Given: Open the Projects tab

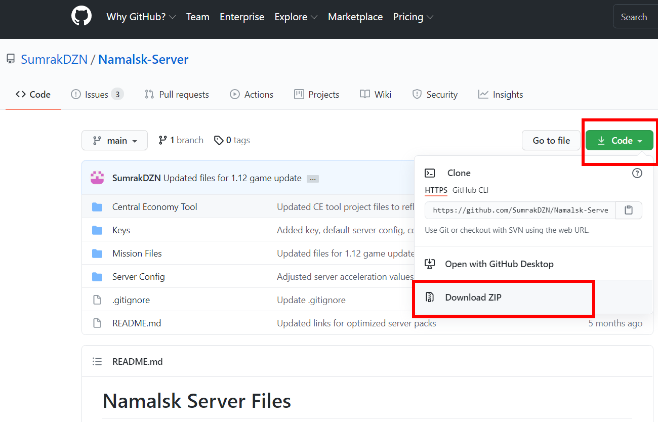Looking at the screenshot, I should tap(316, 94).
